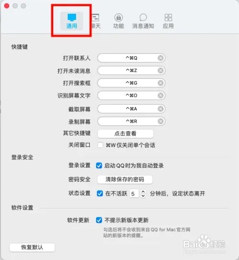This screenshot has height=260, width=239.
Task: Toggle the 在不活跃 idle status checkbox
Action: [x=100, y=193]
